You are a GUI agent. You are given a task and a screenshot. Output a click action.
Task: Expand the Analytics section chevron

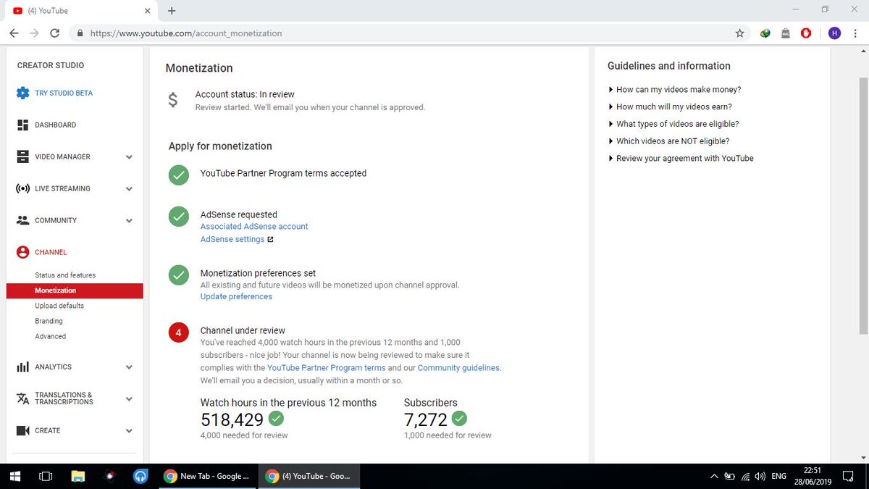[x=129, y=367]
